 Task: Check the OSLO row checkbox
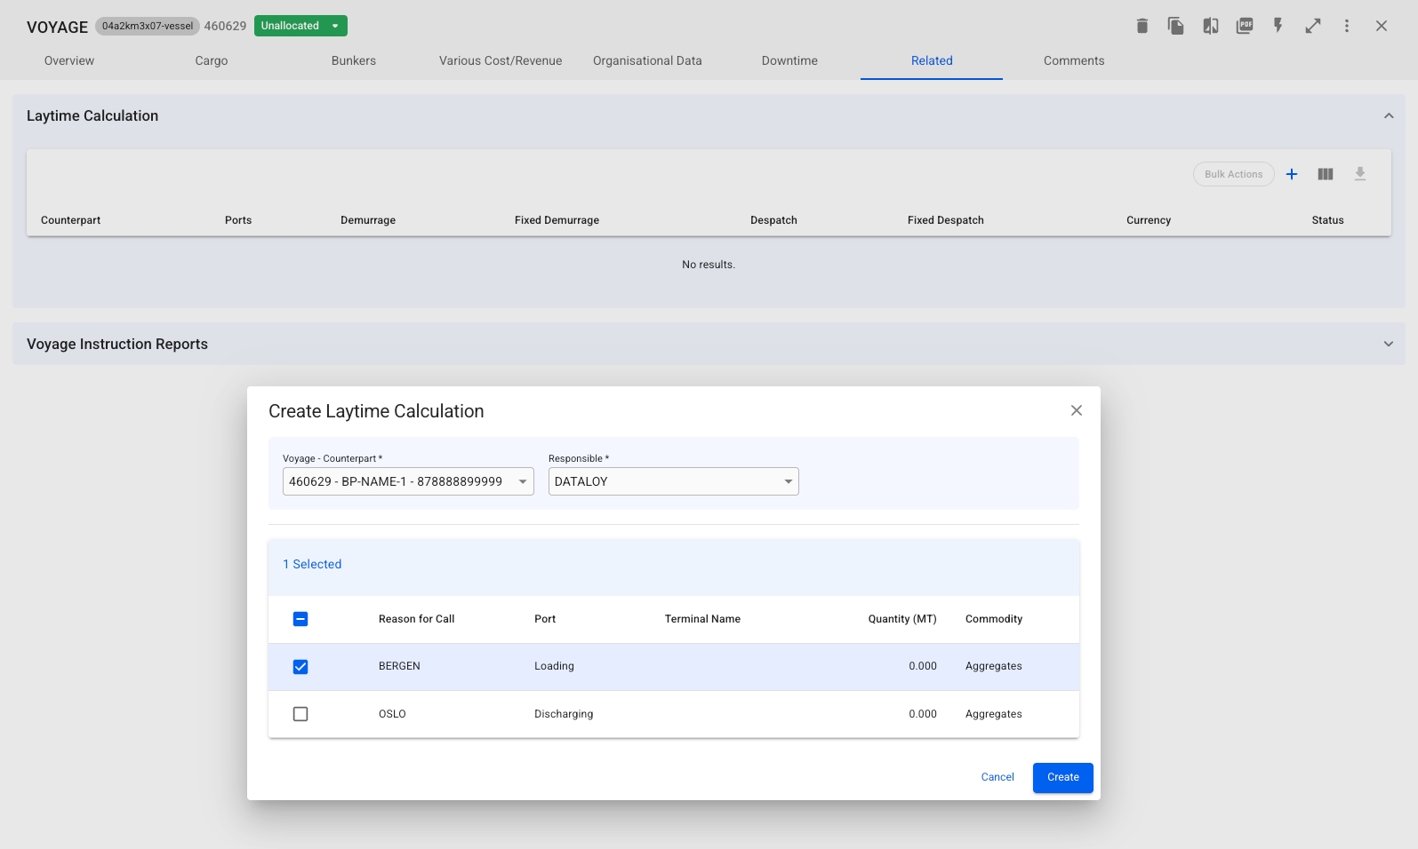[300, 714]
